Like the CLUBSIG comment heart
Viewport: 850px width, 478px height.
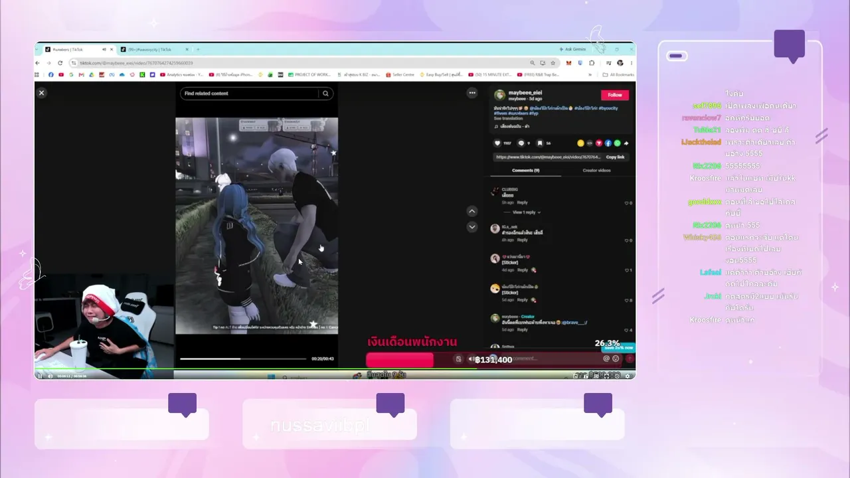click(x=626, y=202)
